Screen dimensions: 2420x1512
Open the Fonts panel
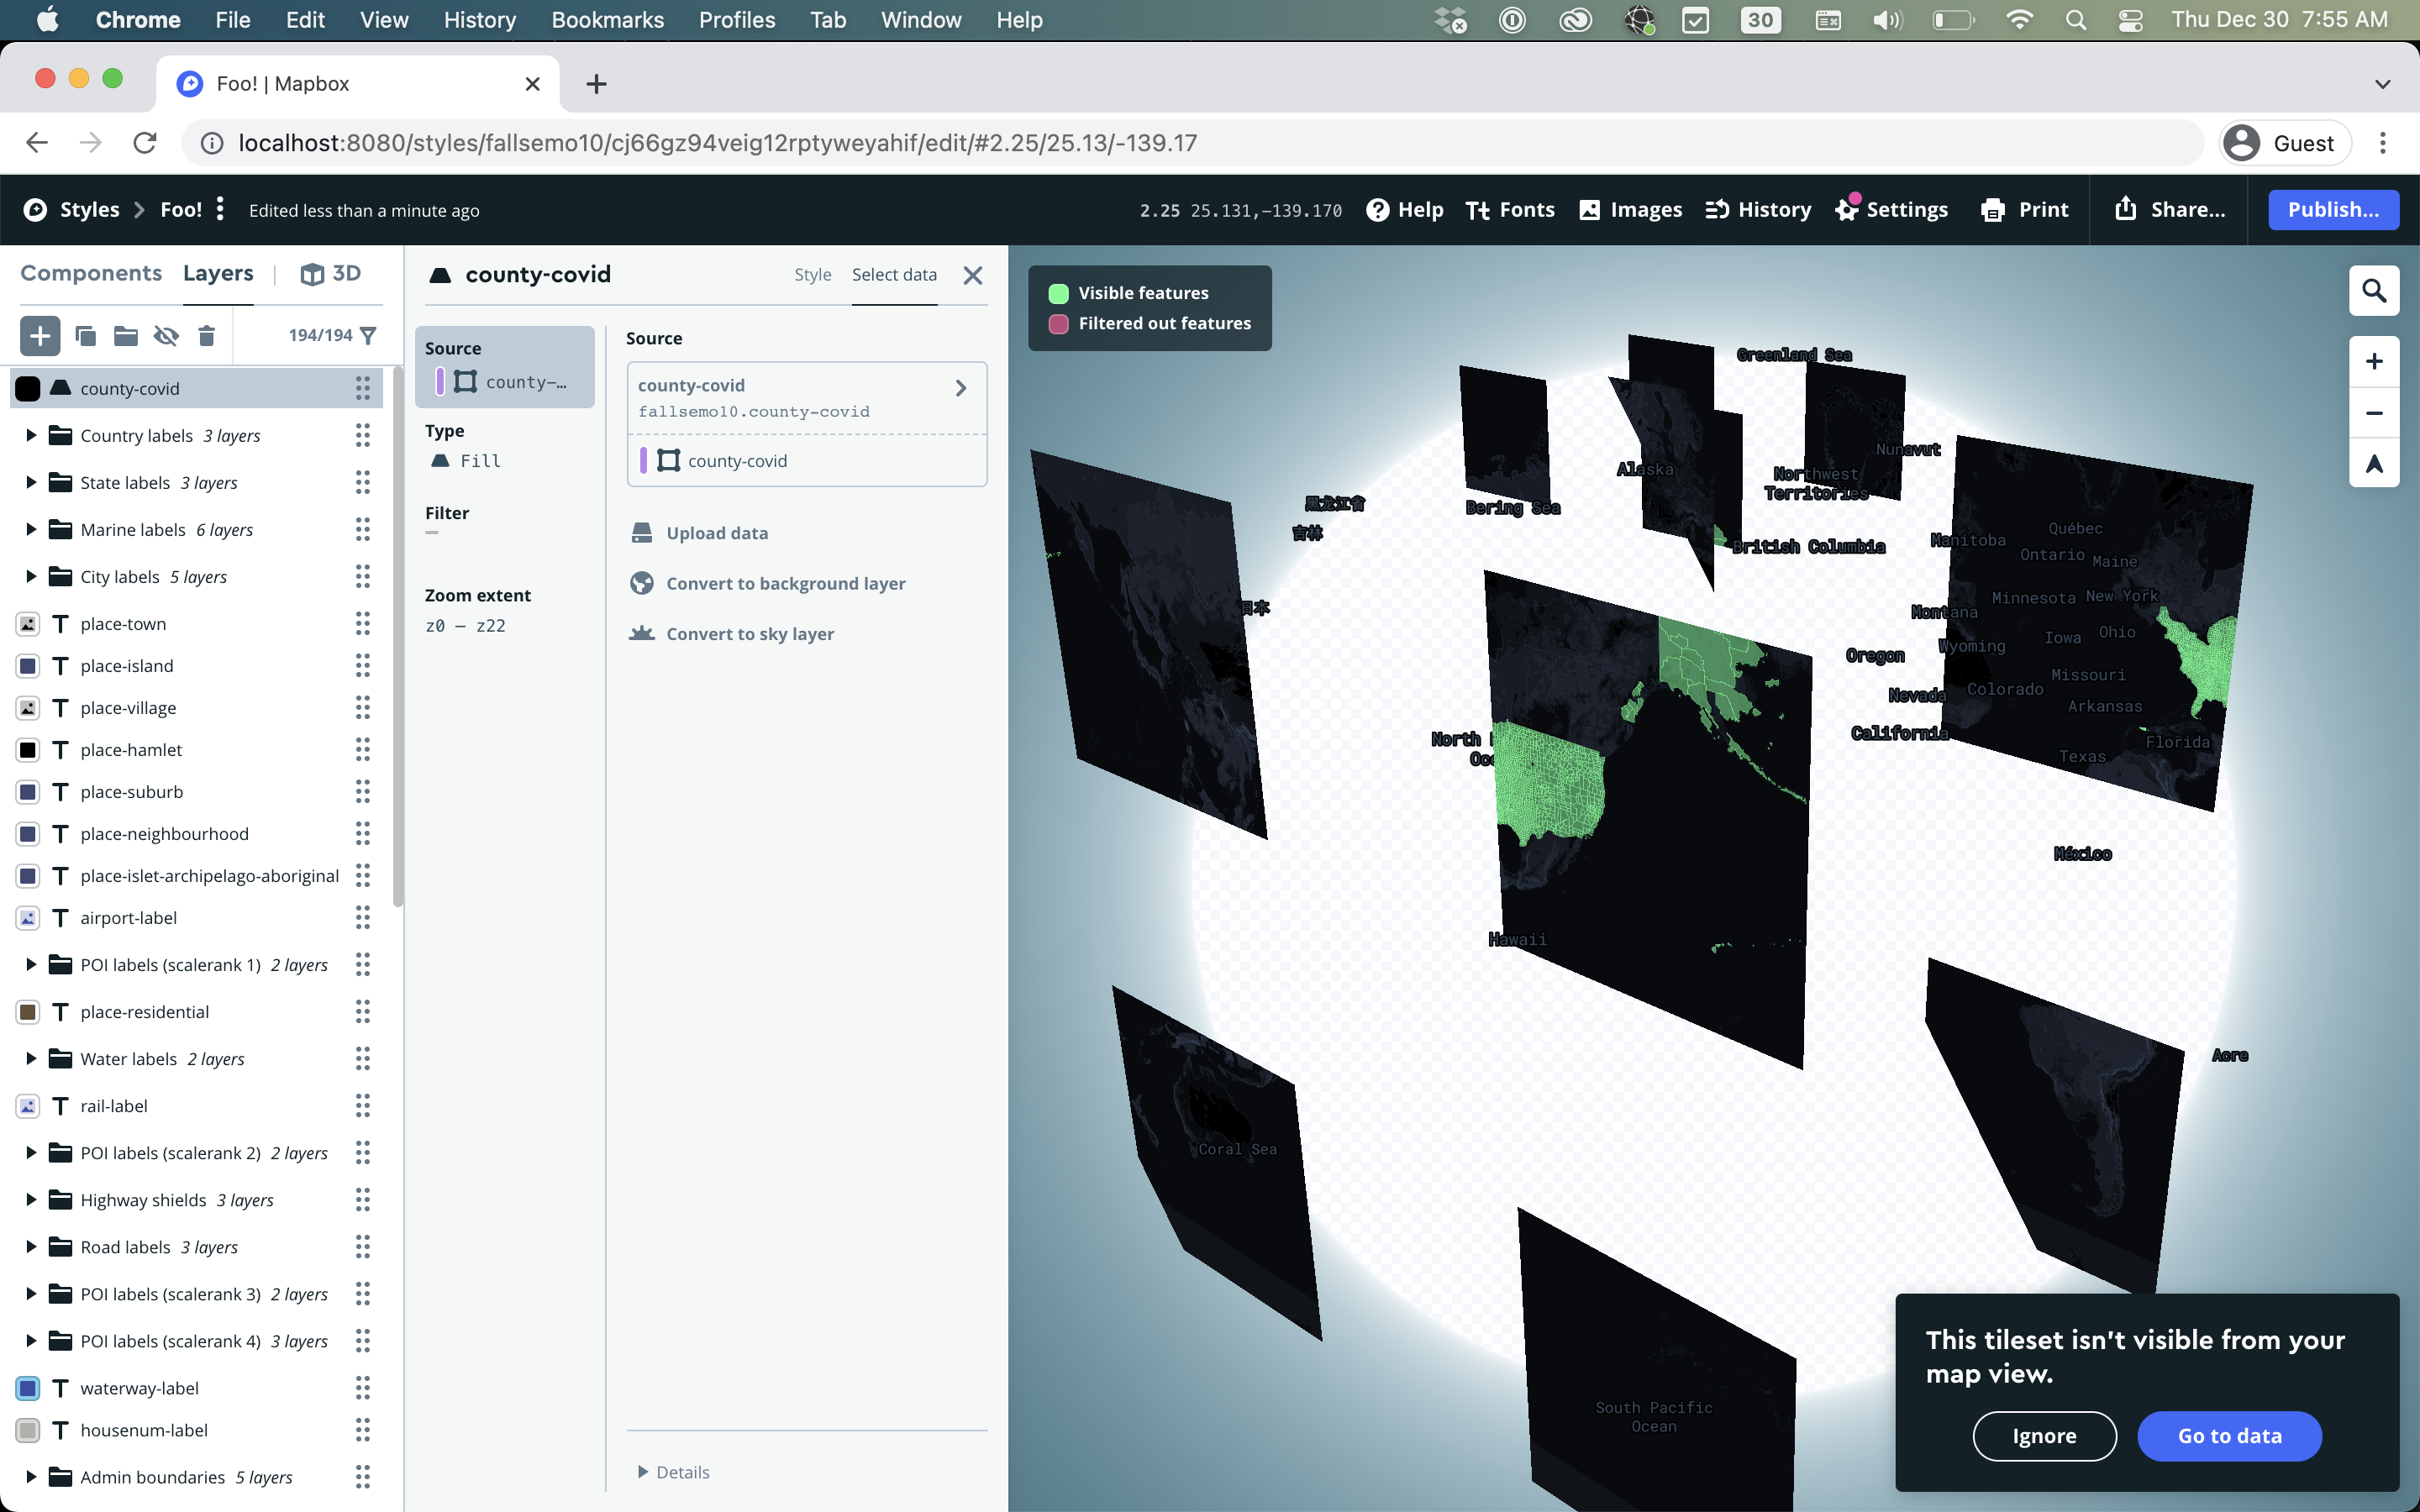(1510, 210)
